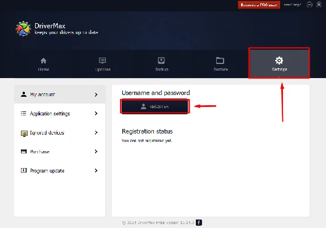The height and width of the screenshot is (228, 326).
Task: Expand the My account chevron
Action: [96, 95]
